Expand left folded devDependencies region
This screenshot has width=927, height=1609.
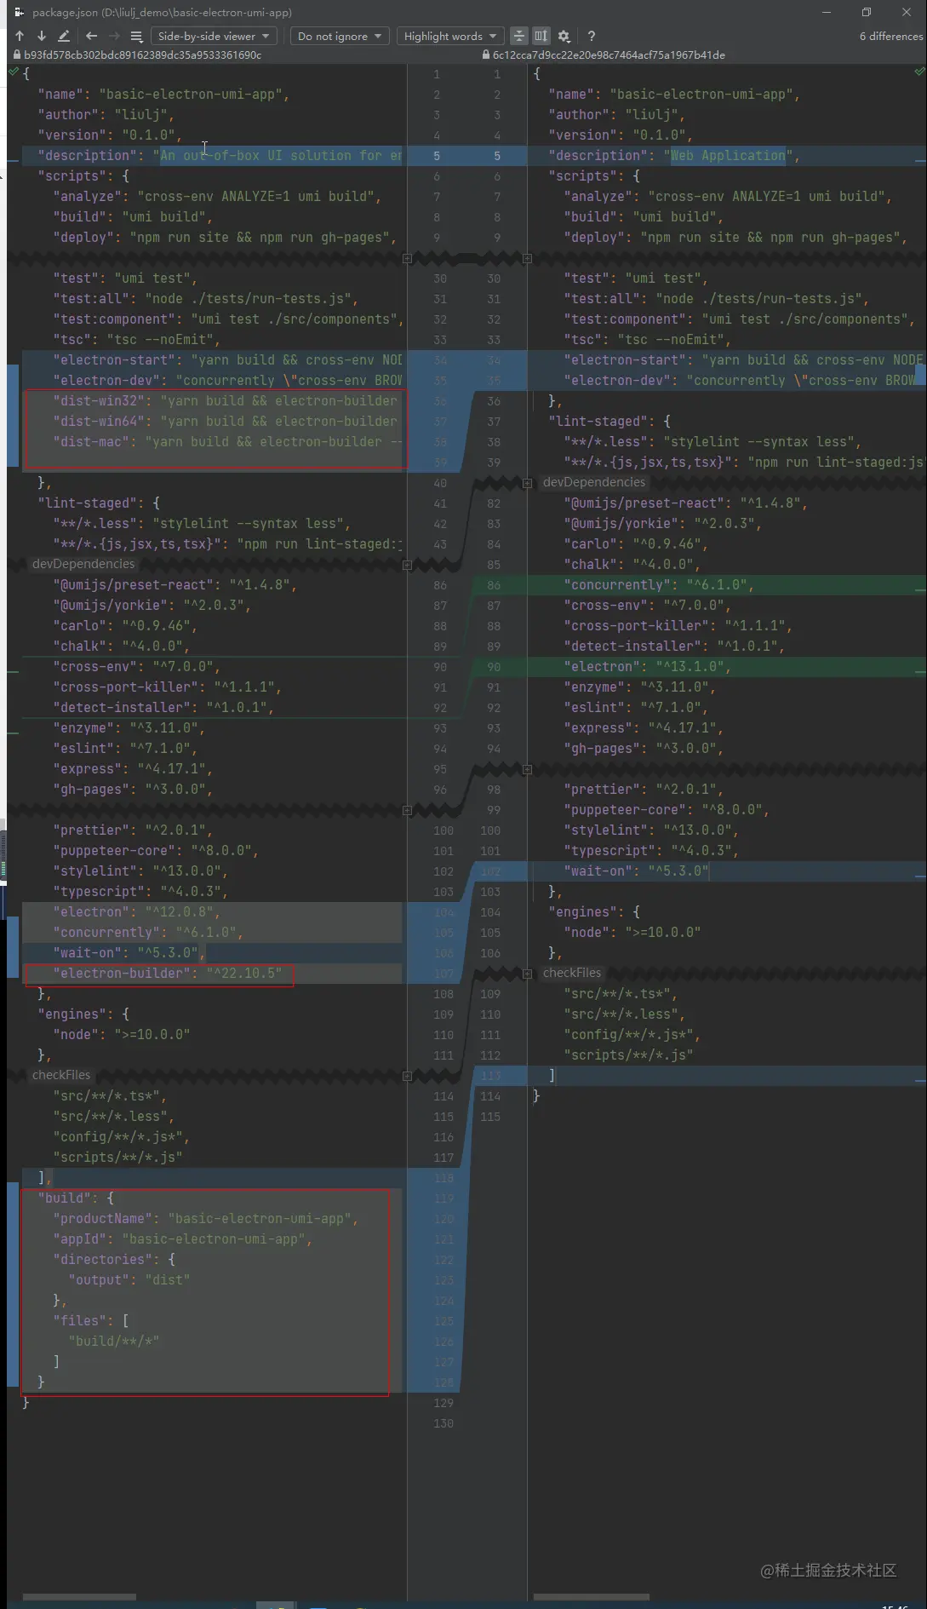(407, 565)
